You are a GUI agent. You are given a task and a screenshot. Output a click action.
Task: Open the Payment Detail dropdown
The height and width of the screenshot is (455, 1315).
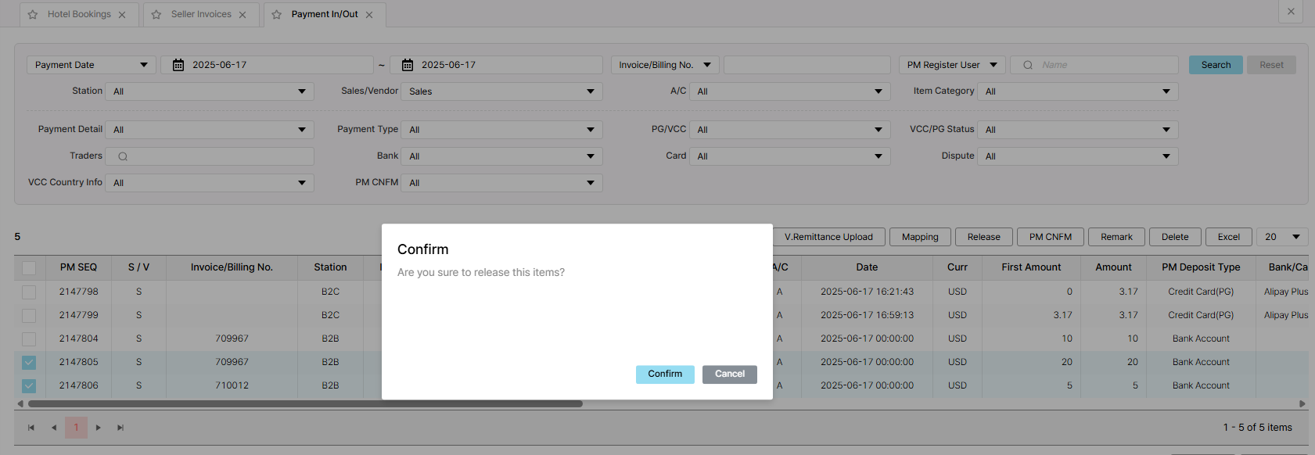click(210, 130)
